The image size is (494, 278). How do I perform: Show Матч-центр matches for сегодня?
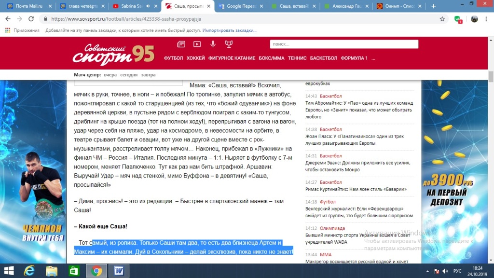pos(129,75)
